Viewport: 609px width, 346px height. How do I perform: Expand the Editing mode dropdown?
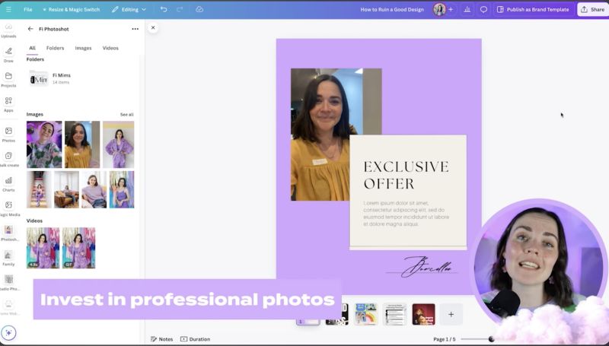(x=129, y=9)
